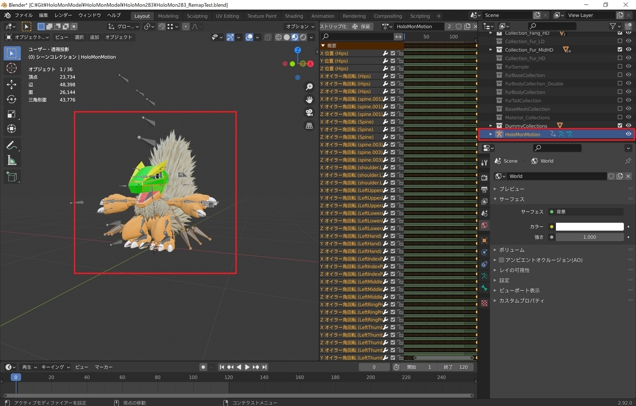
Task: Toggle auto-keying record button in timeline
Action: [203, 367]
